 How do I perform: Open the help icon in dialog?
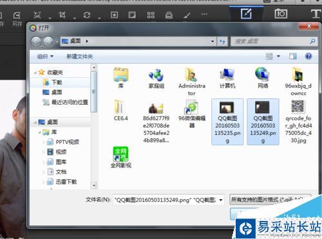click(x=308, y=57)
